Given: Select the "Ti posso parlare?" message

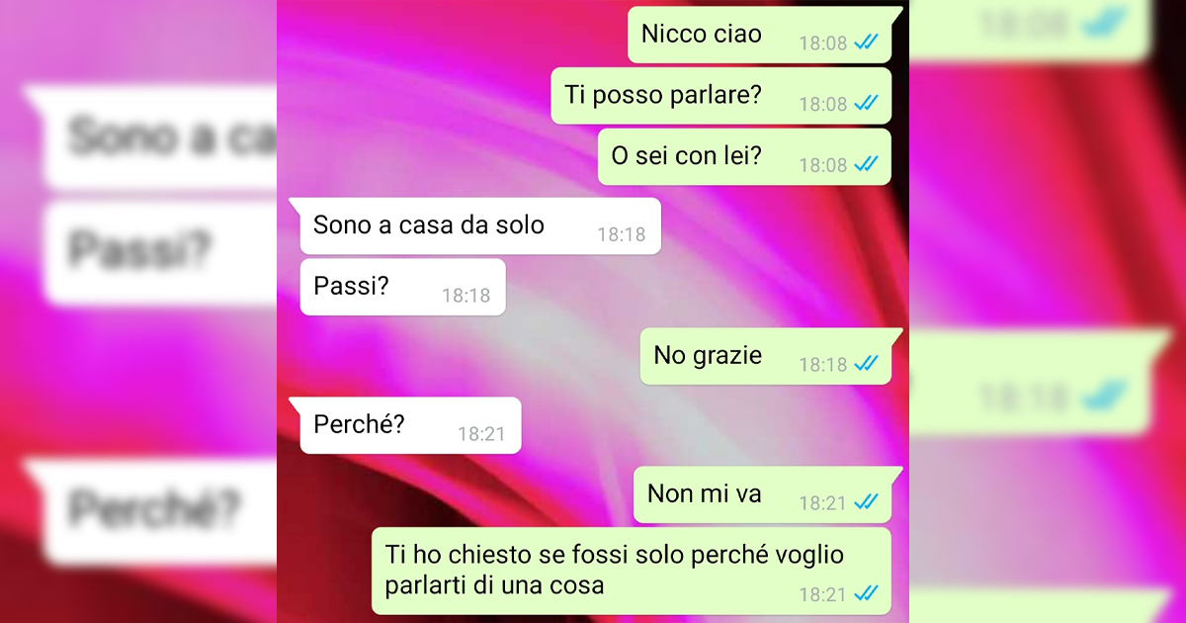Looking at the screenshot, I should coord(721,96).
